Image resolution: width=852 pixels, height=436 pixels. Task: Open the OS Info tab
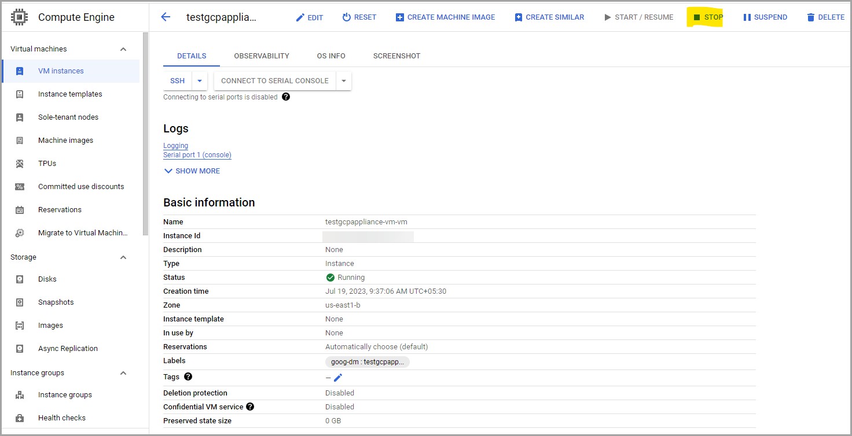(x=331, y=56)
